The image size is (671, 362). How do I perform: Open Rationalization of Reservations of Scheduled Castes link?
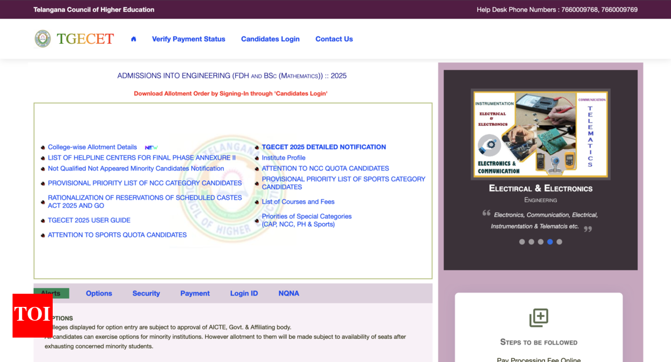[x=145, y=202]
